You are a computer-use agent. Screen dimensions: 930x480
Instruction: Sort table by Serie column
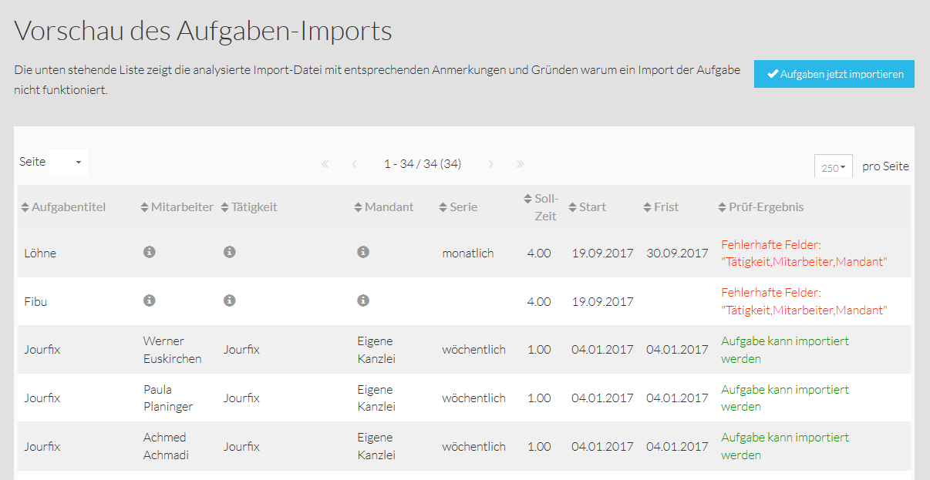pos(458,207)
